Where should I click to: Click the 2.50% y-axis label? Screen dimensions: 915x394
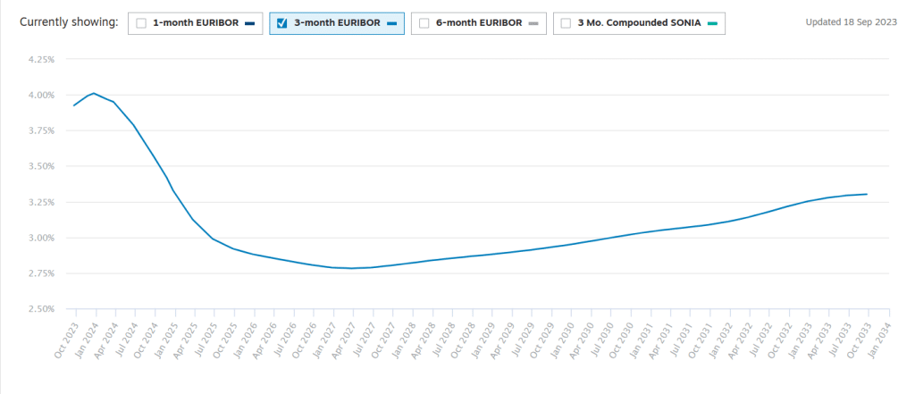point(40,309)
